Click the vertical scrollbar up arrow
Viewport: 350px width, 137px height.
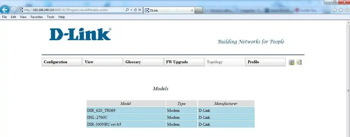point(348,22)
